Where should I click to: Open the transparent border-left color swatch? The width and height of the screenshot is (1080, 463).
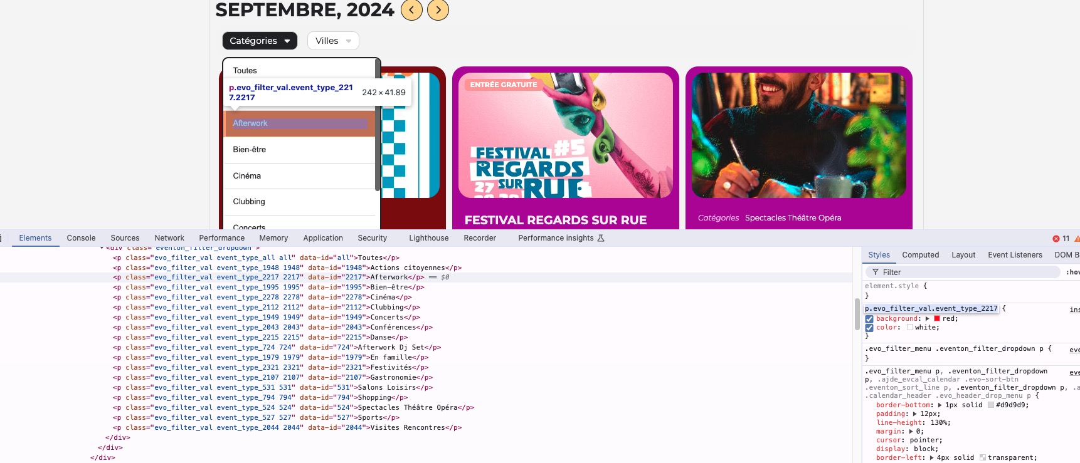(983, 458)
